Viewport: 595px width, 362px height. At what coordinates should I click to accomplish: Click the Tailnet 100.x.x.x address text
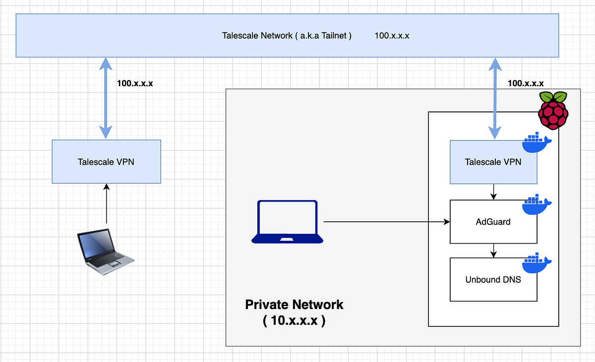tap(392, 35)
